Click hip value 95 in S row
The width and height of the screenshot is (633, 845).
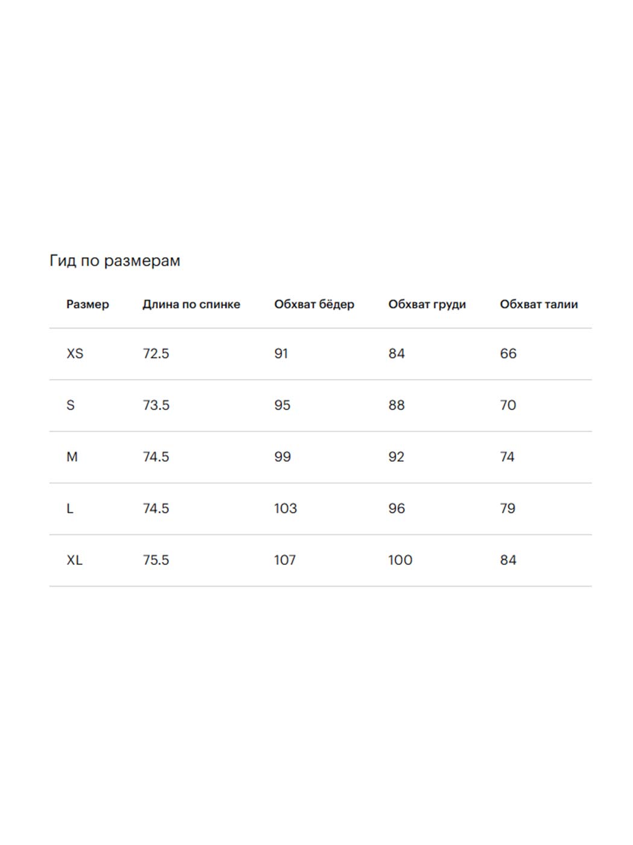pyautogui.click(x=282, y=405)
